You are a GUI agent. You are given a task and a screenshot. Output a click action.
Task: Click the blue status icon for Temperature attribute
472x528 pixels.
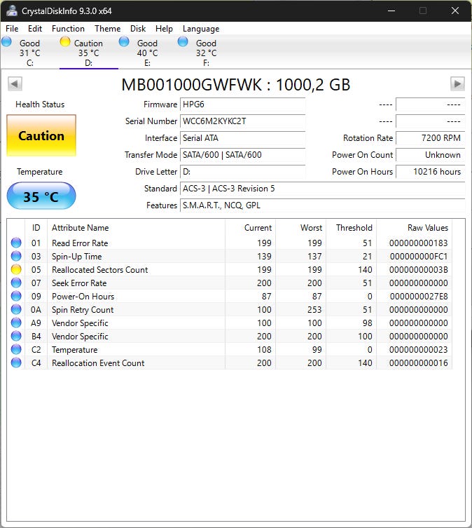(16, 350)
